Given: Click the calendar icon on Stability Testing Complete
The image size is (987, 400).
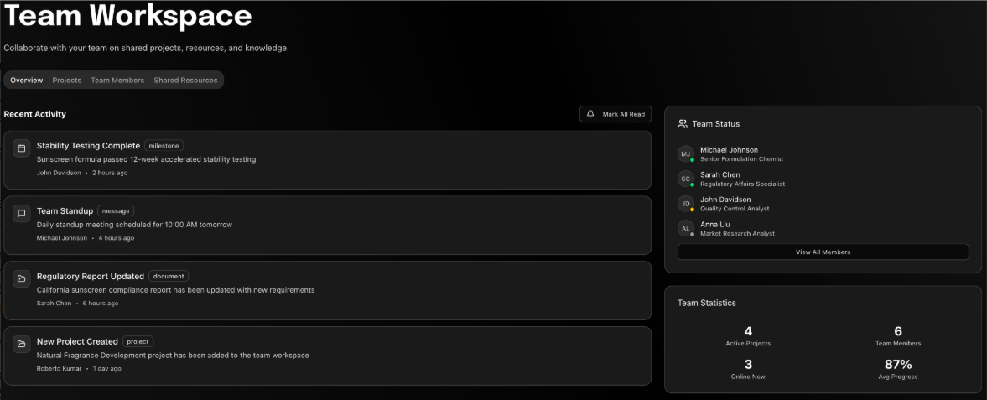Looking at the screenshot, I should click(22, 148).
